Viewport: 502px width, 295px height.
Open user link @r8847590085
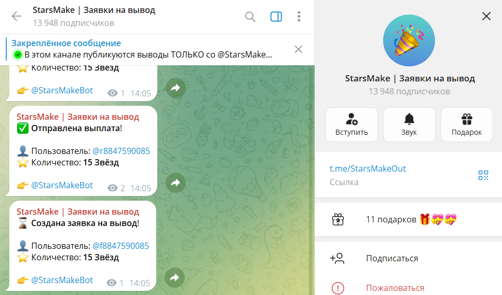(x=121, y=151)
